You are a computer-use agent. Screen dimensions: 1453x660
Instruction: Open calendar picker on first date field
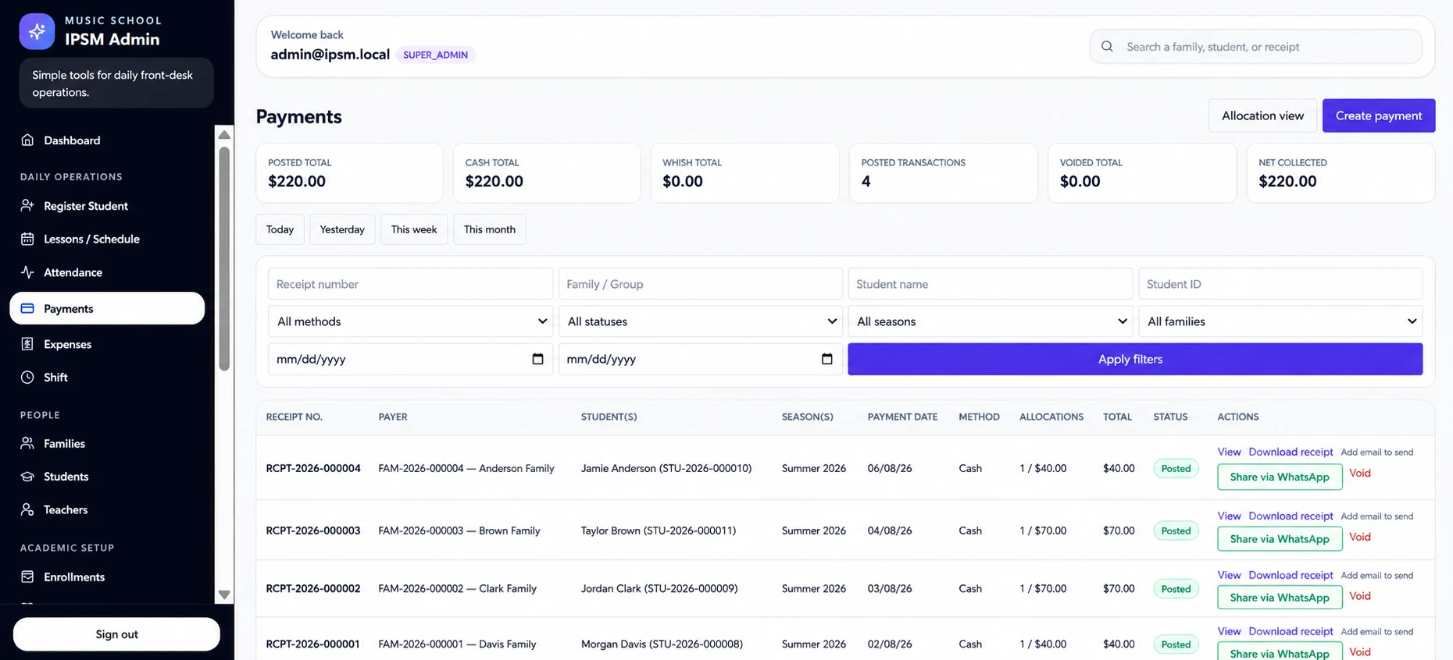tap(537, 359)
